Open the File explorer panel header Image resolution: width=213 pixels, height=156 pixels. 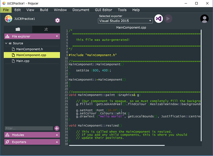point(32,36)
